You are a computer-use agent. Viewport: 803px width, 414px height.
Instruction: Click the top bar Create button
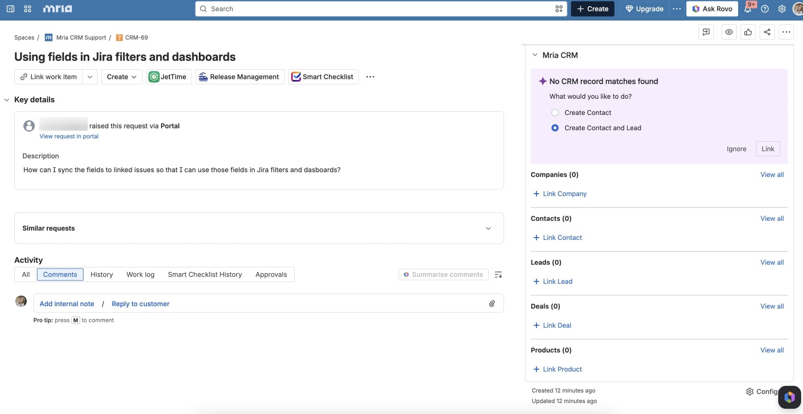593,9
